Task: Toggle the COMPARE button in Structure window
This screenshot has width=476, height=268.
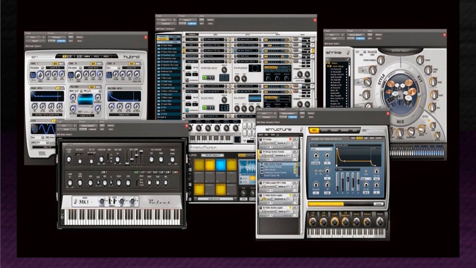Action: tap(292, 117)
